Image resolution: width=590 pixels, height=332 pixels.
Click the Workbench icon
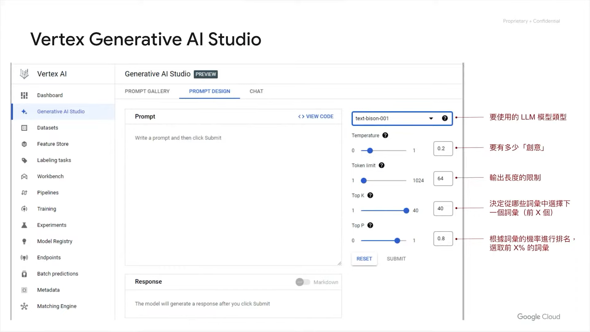[24, 176]
